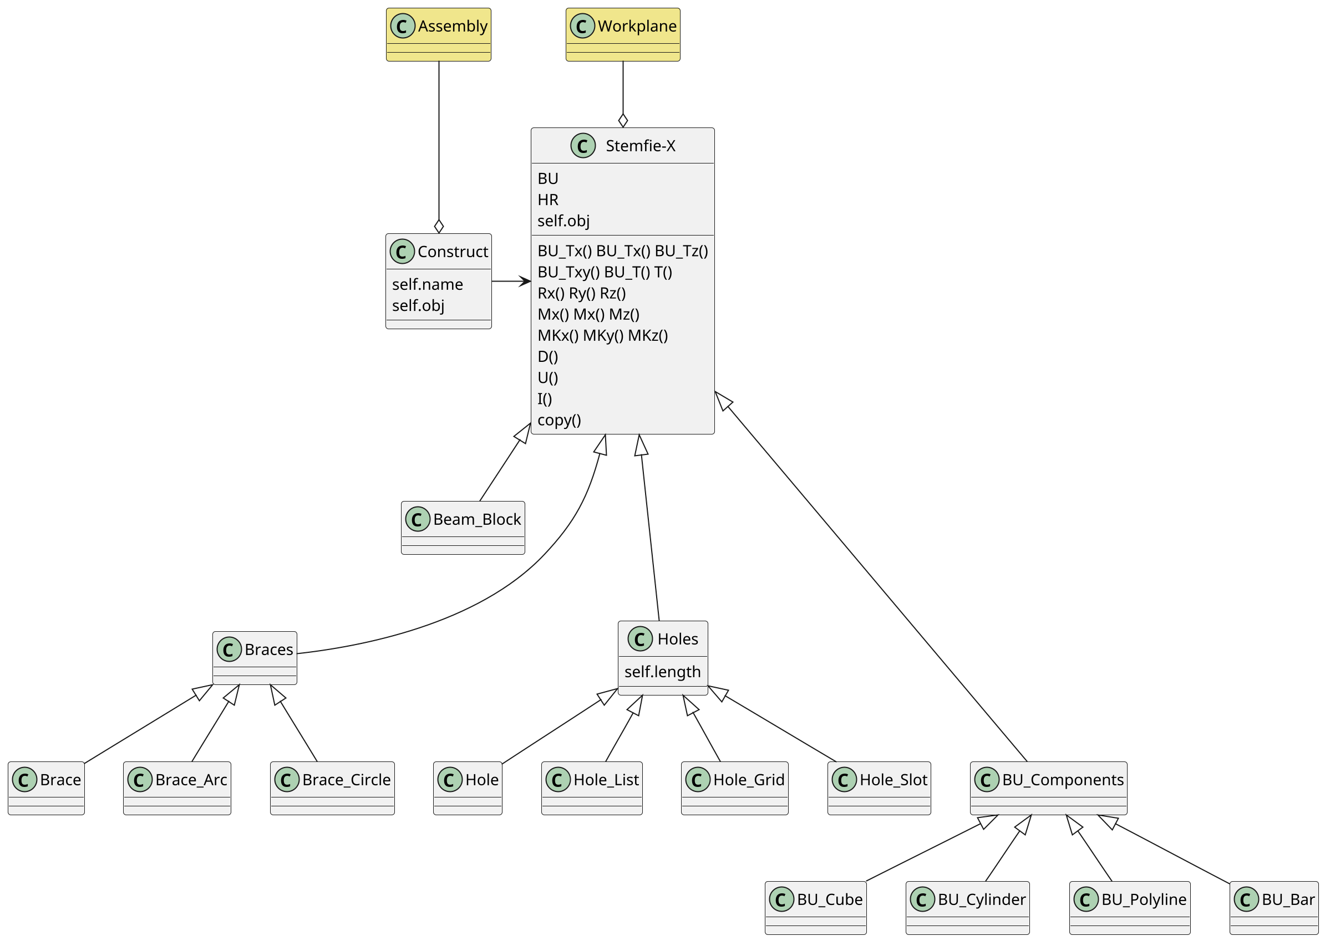The height and width of the screenshot is (941, 1325).
Task: Click the copy() method in Stemfie-X
Action: tap(559, 420)
